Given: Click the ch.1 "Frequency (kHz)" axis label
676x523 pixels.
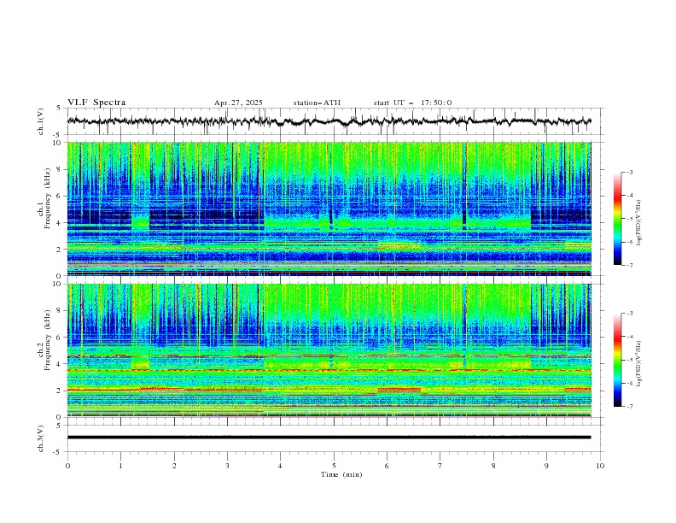Looking at the screenshot, I should [x=48, y=197].
